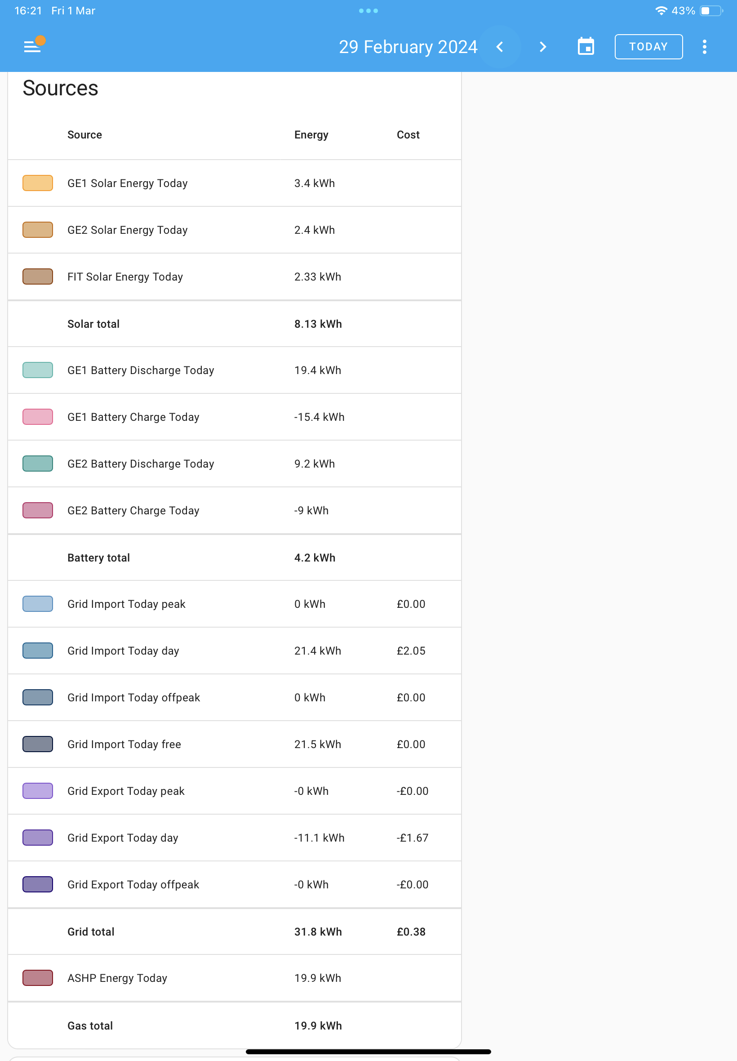Click the Sources card heading
The height and width of the screenshot is (1061, 737).
(x=61, y=88)
